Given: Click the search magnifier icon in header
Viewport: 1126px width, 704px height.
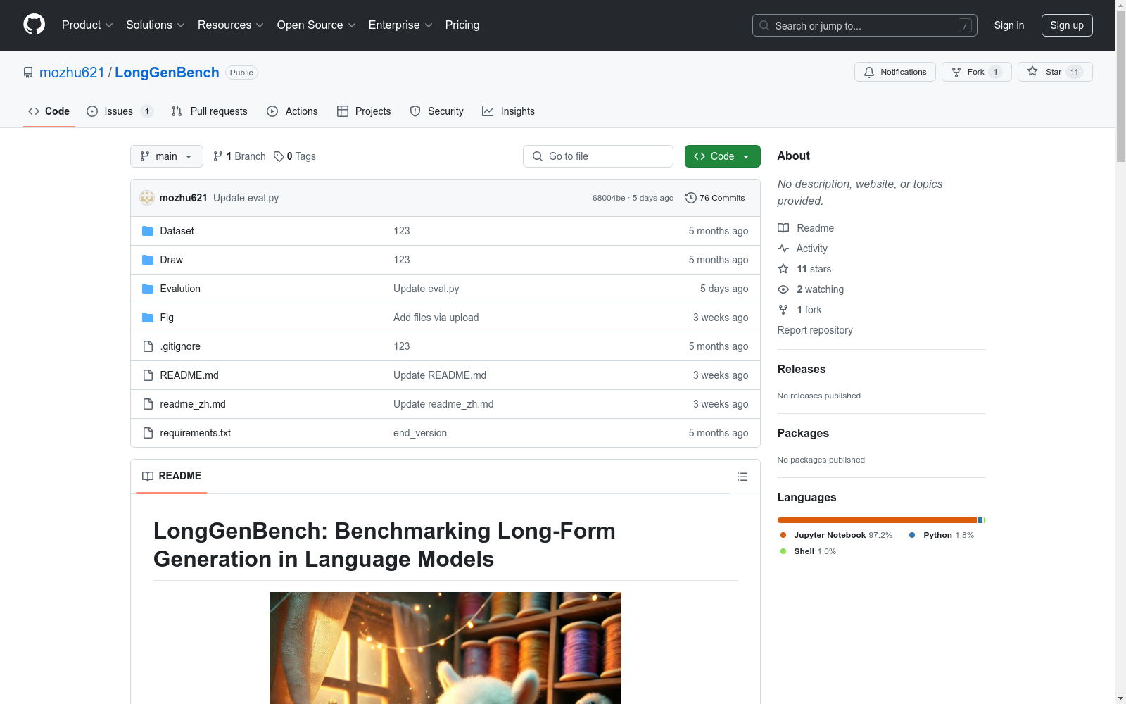Looking at the screenshot, I should [764, 25].
